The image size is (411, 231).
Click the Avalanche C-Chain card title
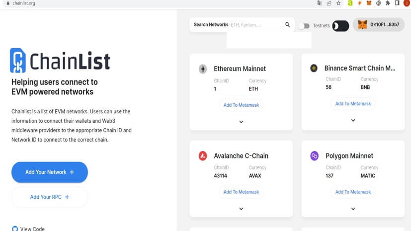point(241,156)
